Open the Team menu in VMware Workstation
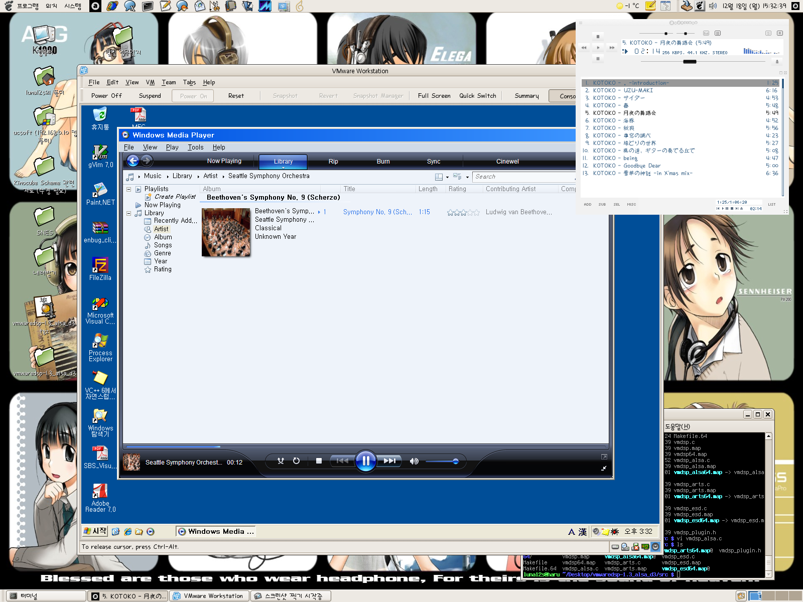 [169, 82]
